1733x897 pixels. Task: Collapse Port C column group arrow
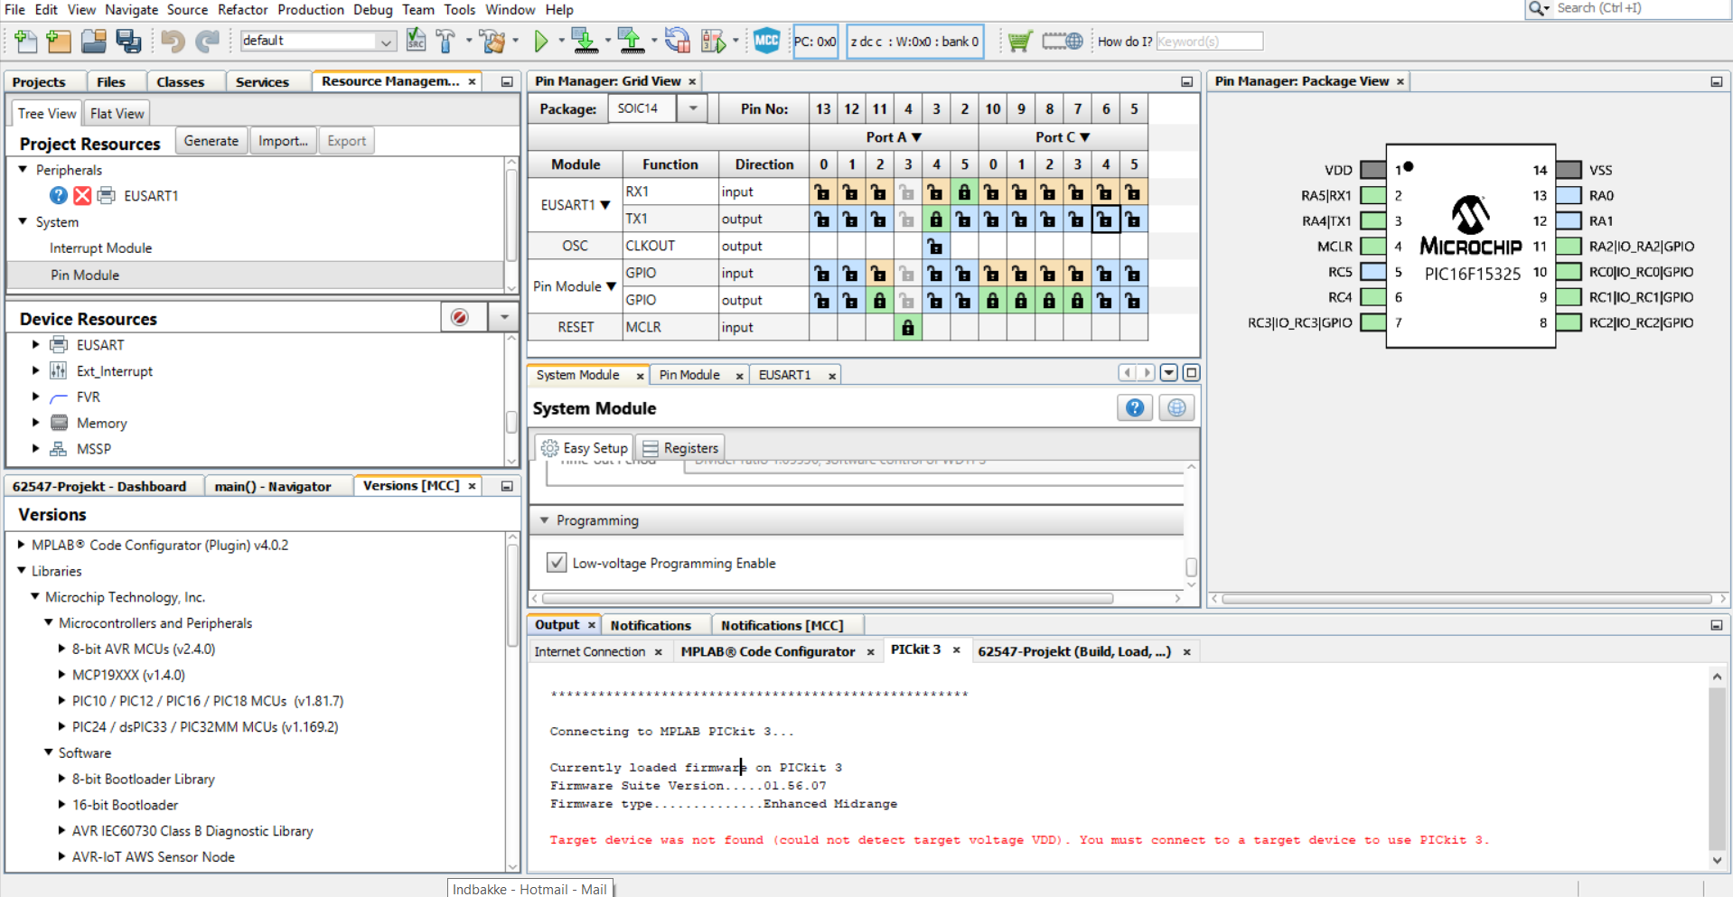tap(1085, 137)
